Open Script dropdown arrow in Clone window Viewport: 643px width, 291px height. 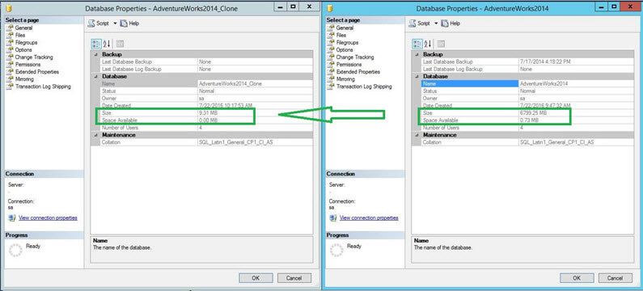tap(115, 23)
